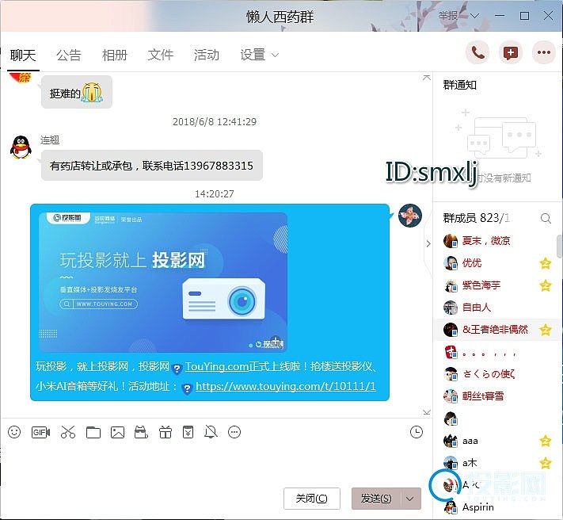The width and height of the screenshot is (563, 520).
Task: Open the TouYing.com link
Action: coord(217,366)
